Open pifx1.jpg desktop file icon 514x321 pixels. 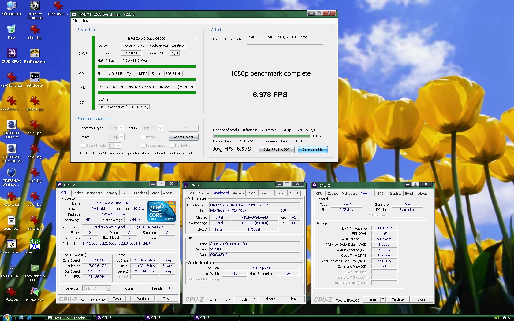pyautogui.click(x=35, y=32)
